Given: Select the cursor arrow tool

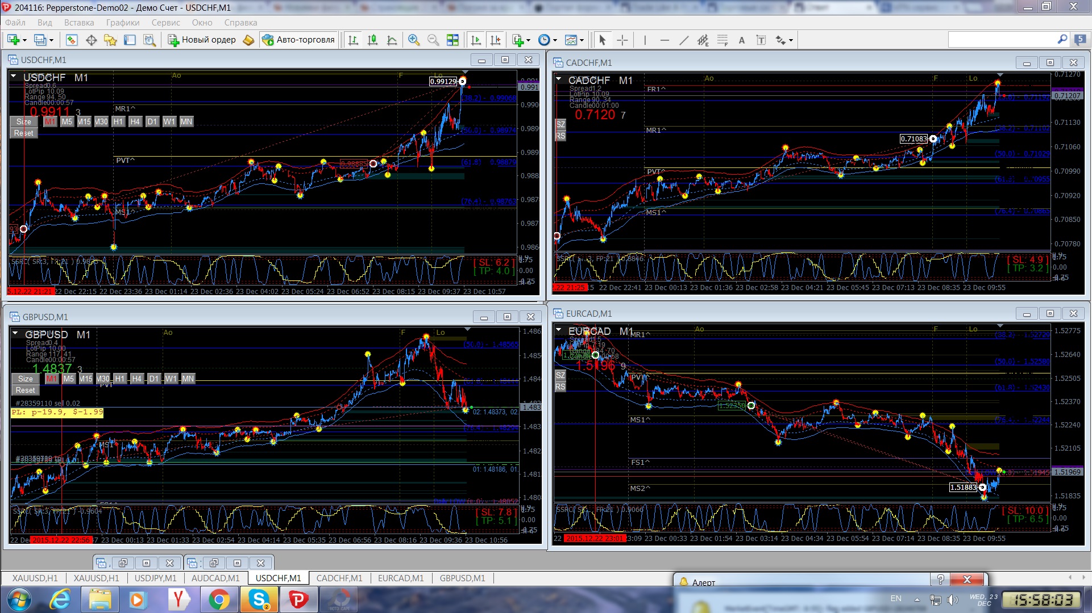Looking at the screenshot, I should pos(603,40).
